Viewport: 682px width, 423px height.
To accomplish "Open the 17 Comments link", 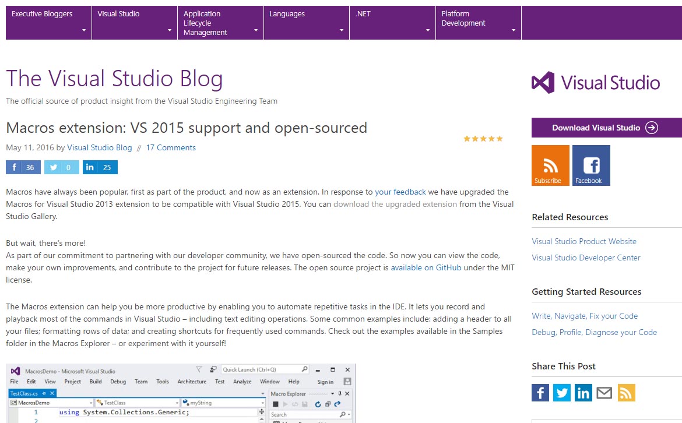I will (171, 147).
